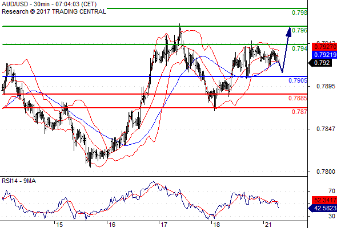Screen dimensions: 337x228
Task: Select date marker 21 on time axis
Action: pos(268,225)
